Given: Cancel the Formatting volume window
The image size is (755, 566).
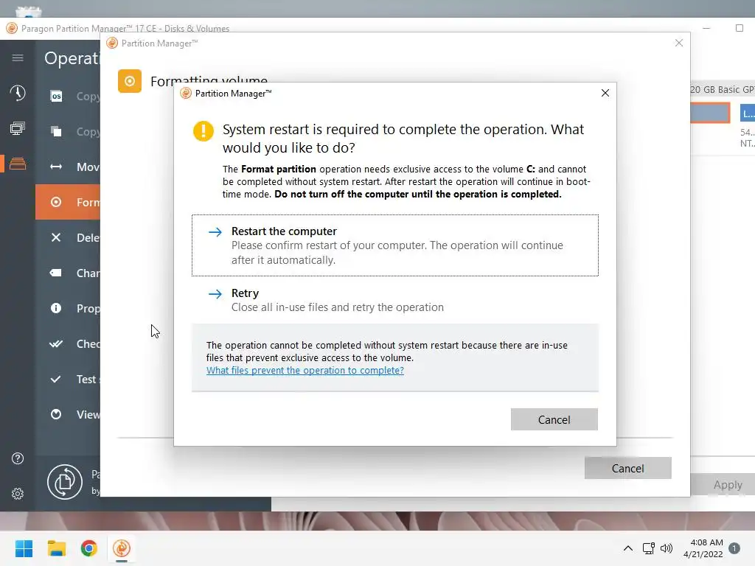Looking at the screenshot, I should click(x=628, y=468).
